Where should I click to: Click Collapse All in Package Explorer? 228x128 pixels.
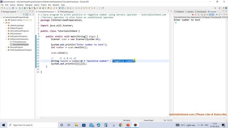point(24,15)
